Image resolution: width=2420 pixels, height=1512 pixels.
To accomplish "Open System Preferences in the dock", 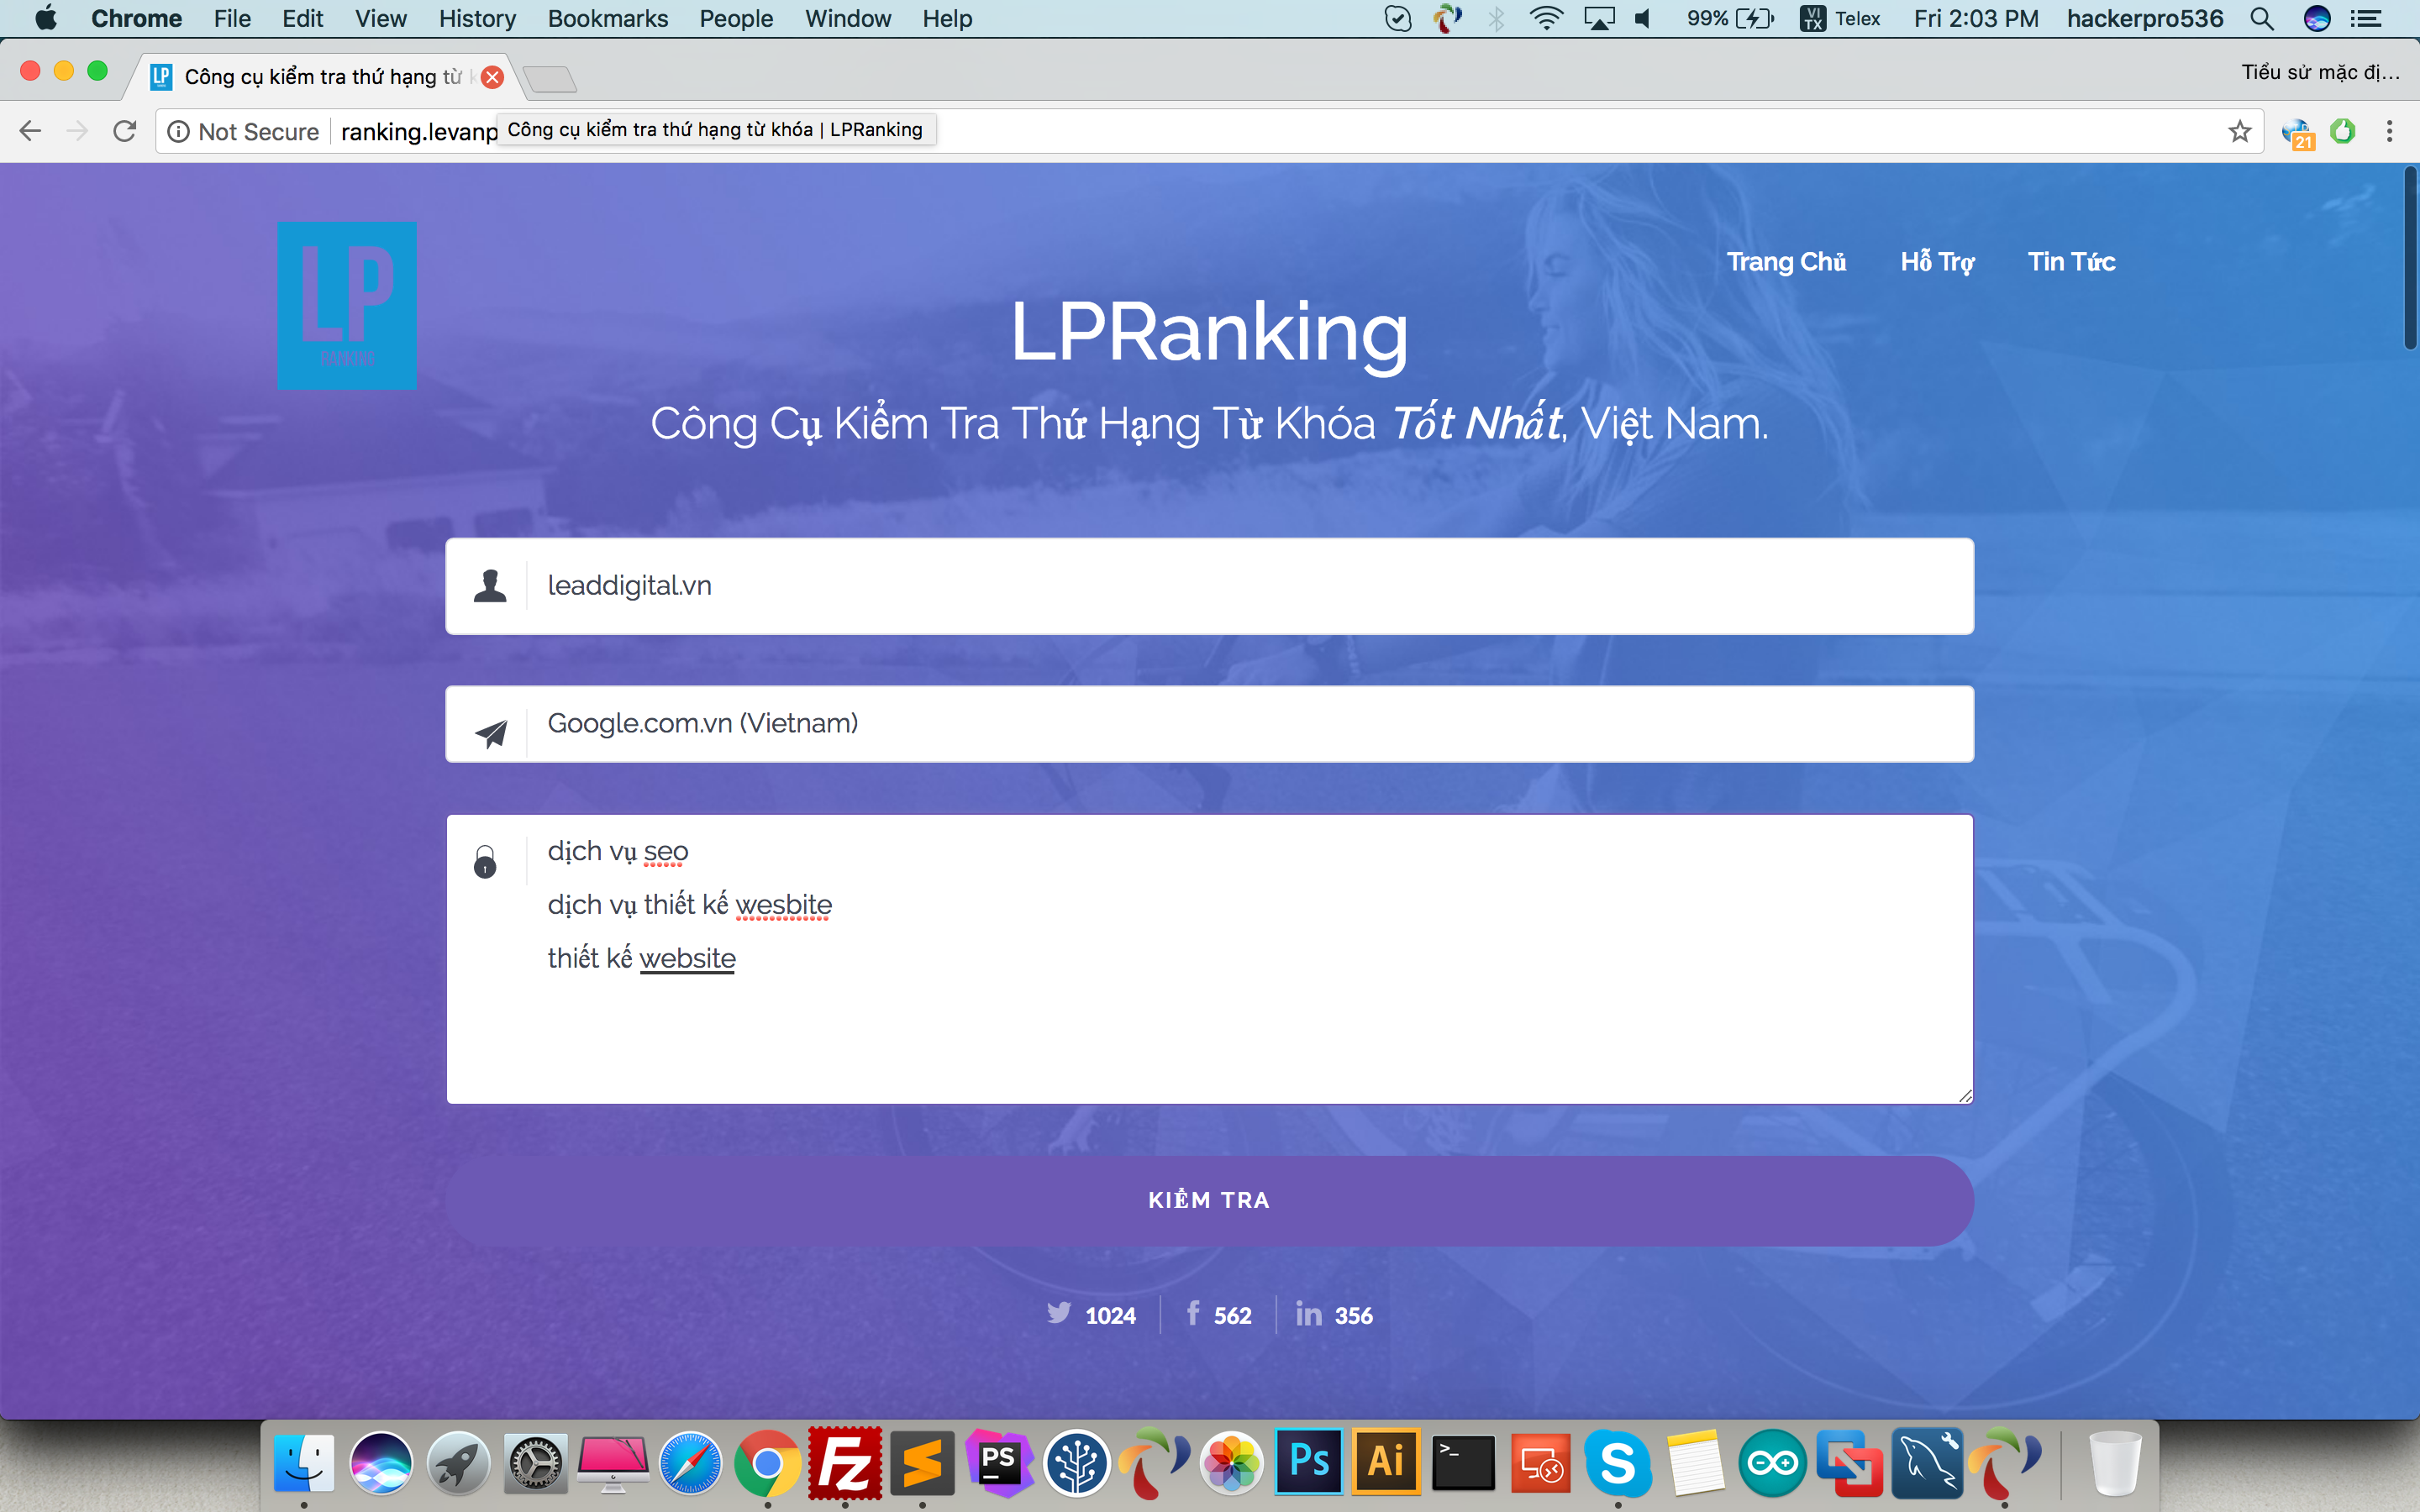I will tap(535, 1463).
